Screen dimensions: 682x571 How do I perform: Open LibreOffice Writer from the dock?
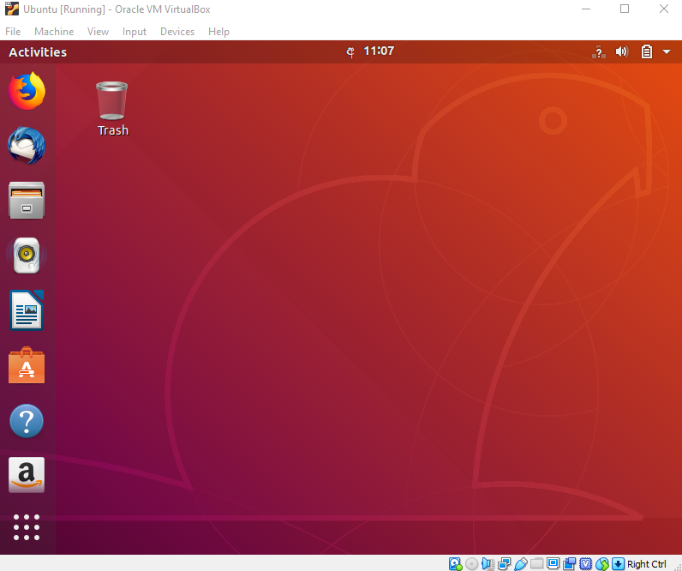[27, 310]
